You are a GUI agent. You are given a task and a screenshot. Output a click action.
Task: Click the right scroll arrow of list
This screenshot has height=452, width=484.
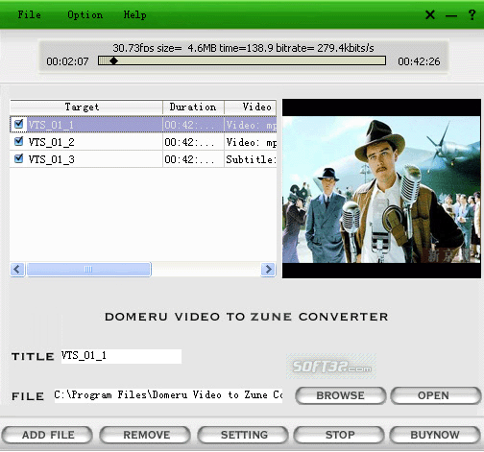click(268, 270)
